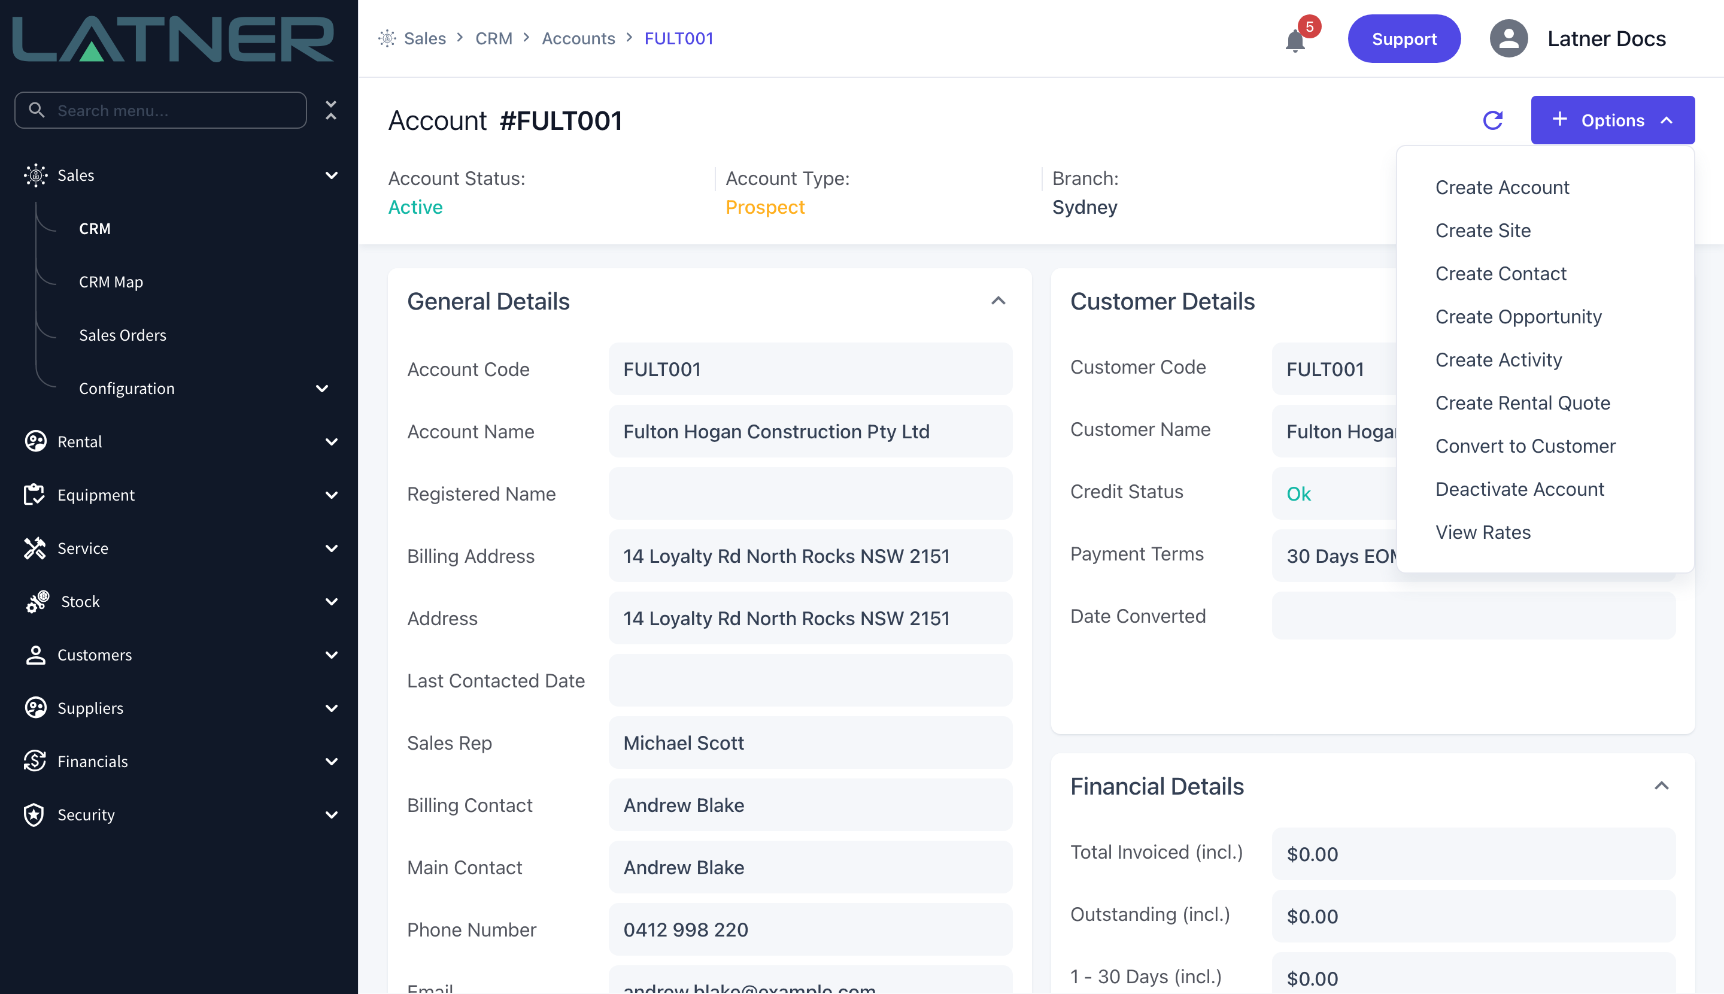
Task: Collapse the Financial Details panel
Action: [x=1662, y=786]
